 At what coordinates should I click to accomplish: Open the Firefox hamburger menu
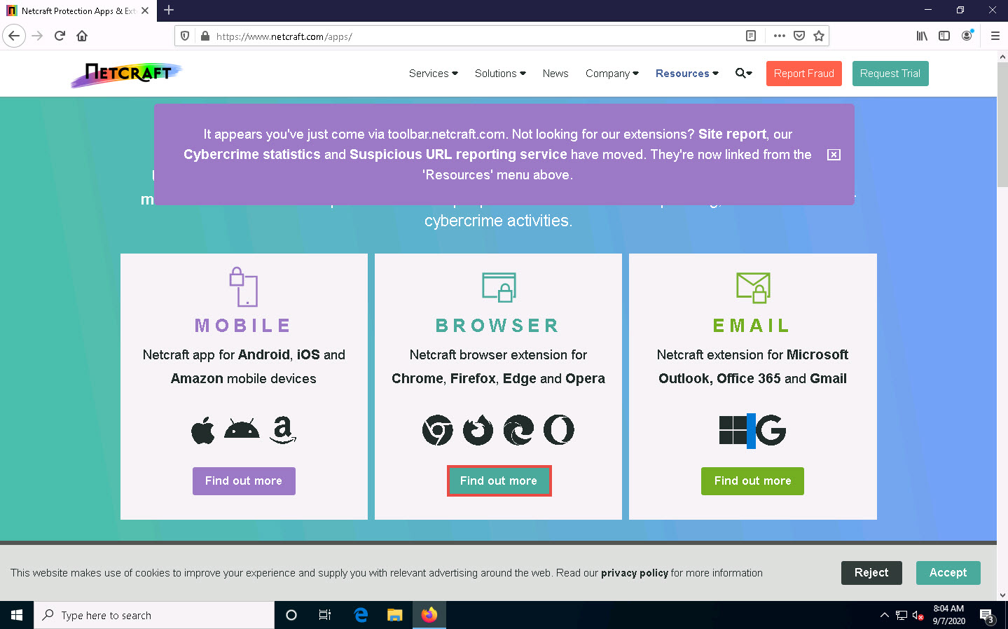(995, 36)
